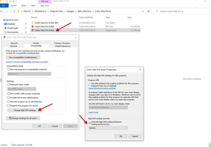Go up one folder level arrow
The width and height of the screenshot is (211, 147).
coord(15,11)
